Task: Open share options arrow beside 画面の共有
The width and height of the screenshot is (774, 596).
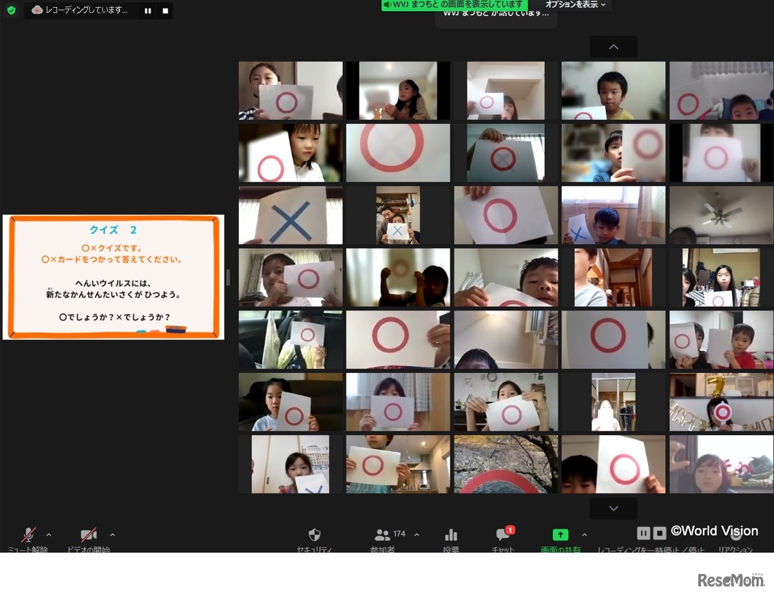Action: (x=585, y=534)
